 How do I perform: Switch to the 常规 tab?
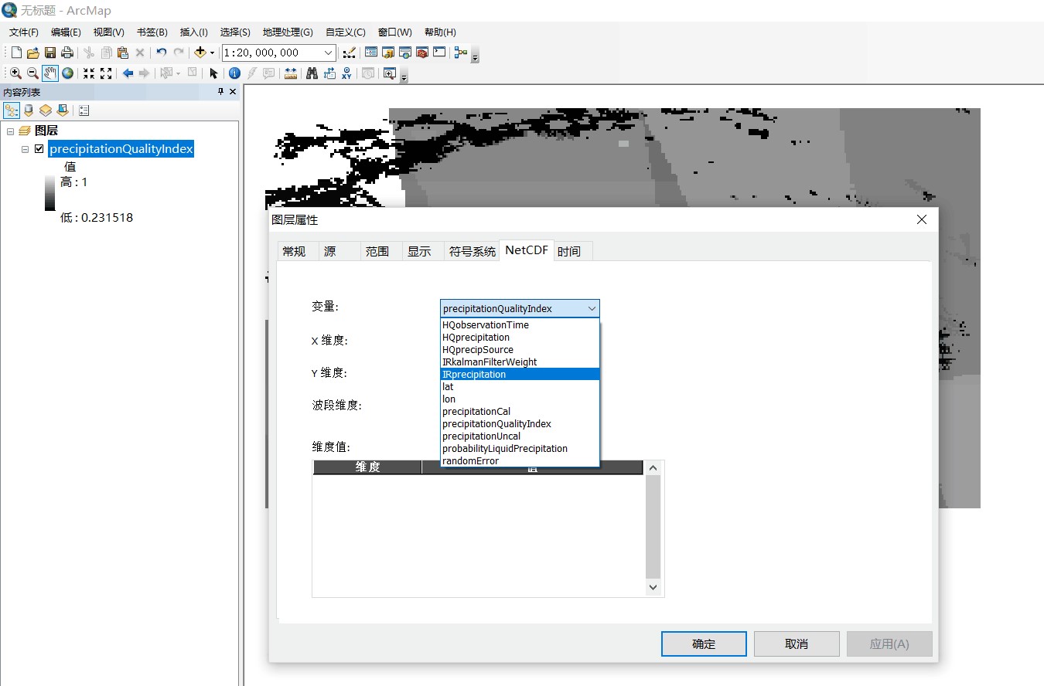[298, 251]
